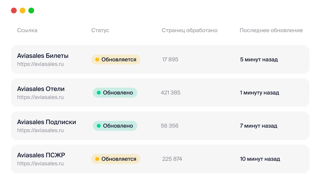Click the Ссылка column header
This screenshot has width=321, height=183.
pos(27,31)
